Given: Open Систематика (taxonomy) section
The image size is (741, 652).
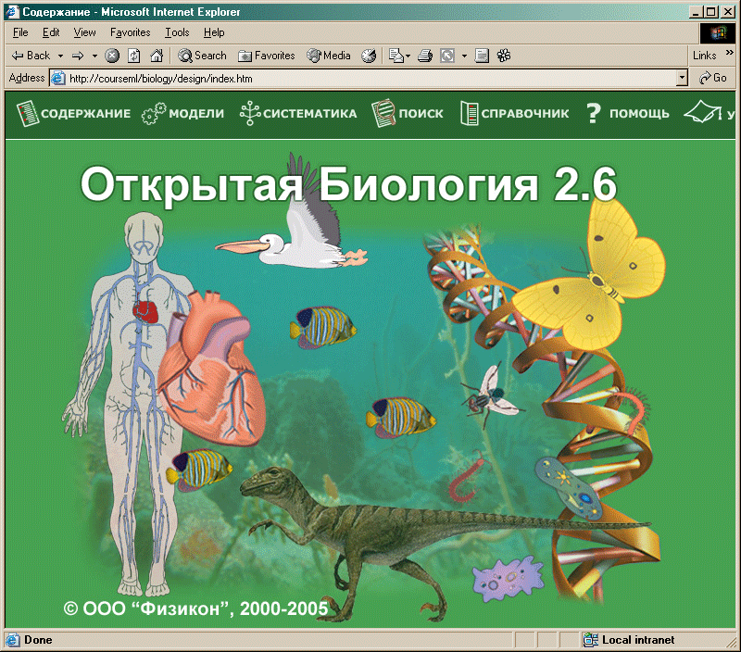Looking at the screenshot, I should pos(298,113).
